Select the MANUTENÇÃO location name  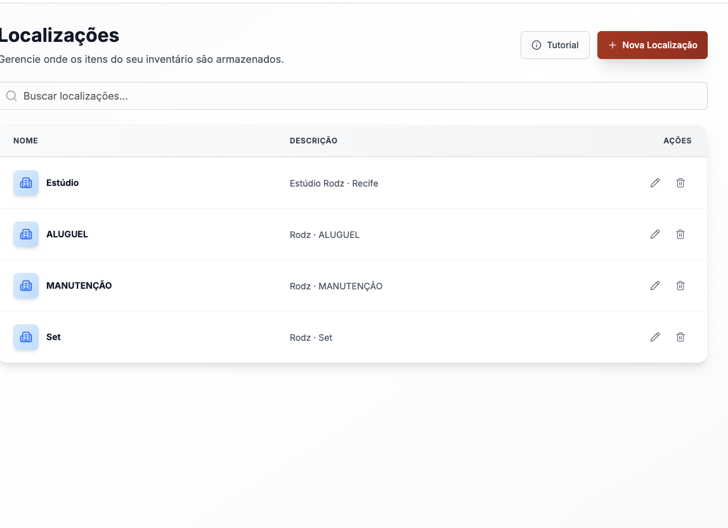[79, 286]
